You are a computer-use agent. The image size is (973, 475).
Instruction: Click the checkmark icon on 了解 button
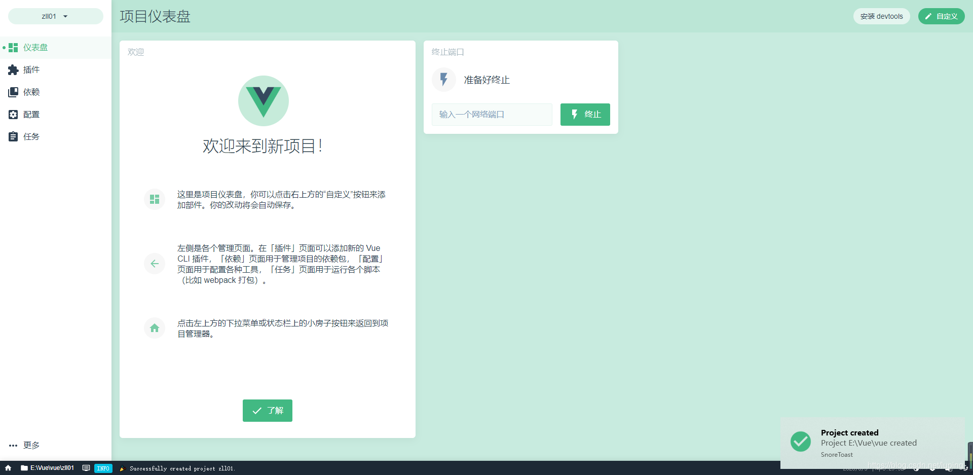tap(257, 411)
